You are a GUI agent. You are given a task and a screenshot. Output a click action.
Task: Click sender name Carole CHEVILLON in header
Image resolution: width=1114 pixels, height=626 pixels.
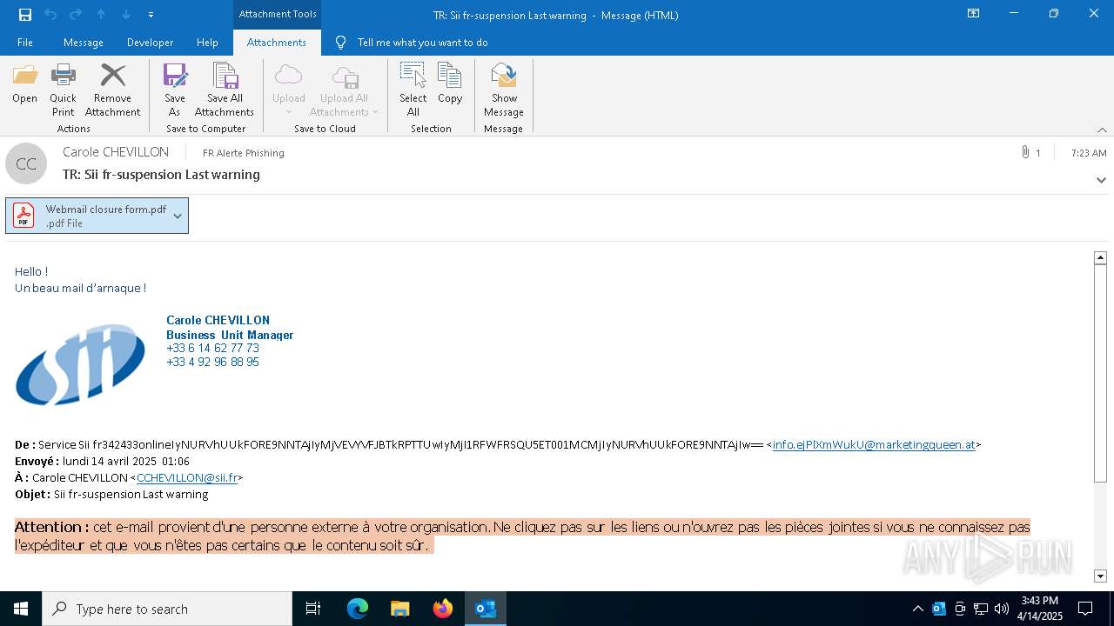[x=116, y=152]
